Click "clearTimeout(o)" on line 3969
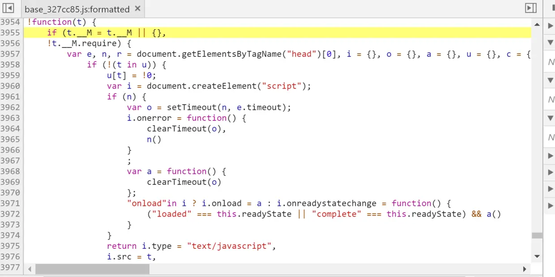 coord(184,182)
